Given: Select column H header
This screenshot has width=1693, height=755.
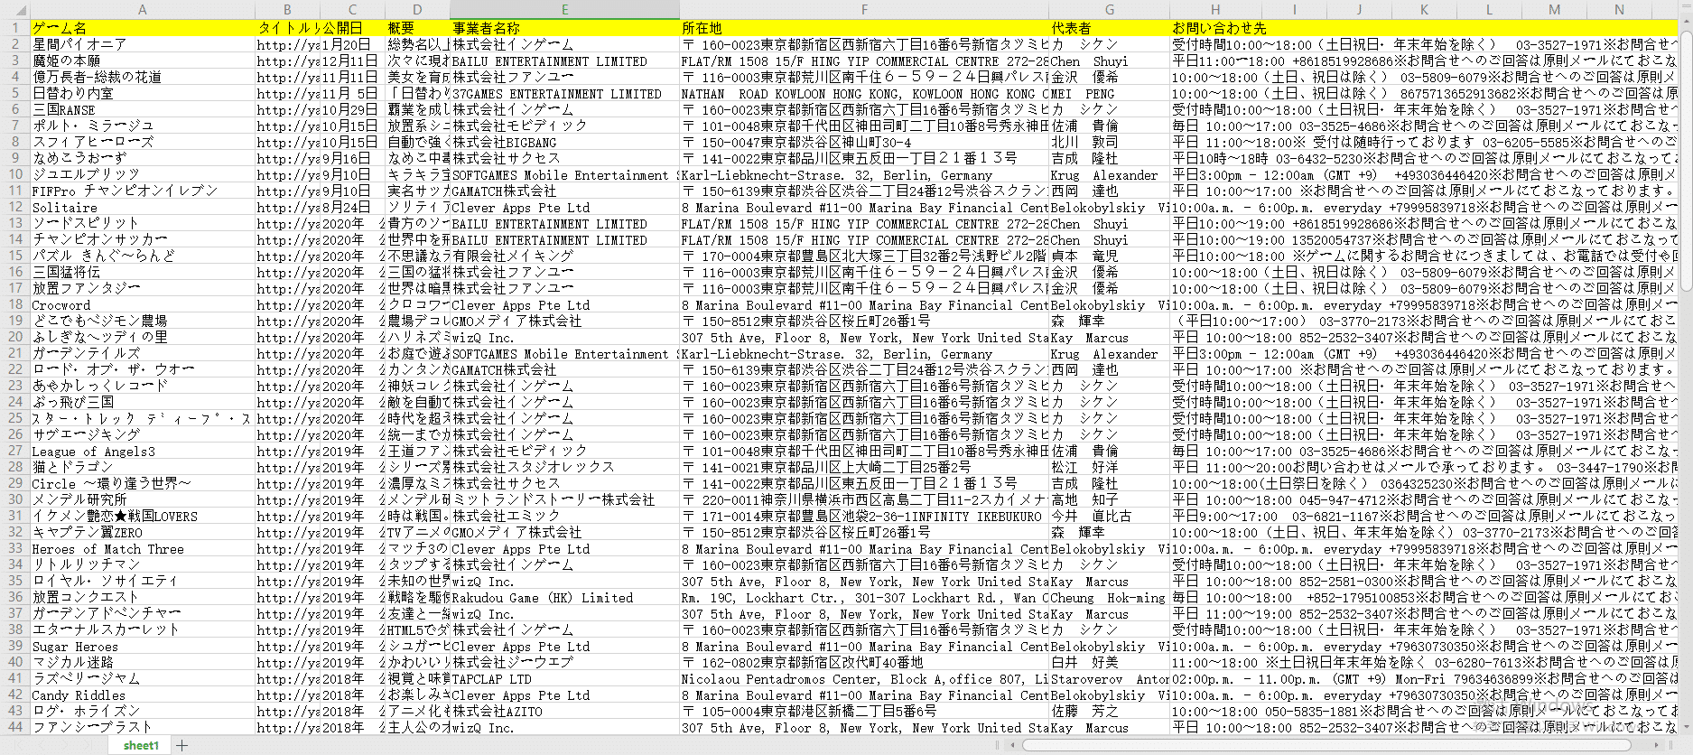Looking at the screenshot, I should pyautogui.click(x=1215, y=9).
